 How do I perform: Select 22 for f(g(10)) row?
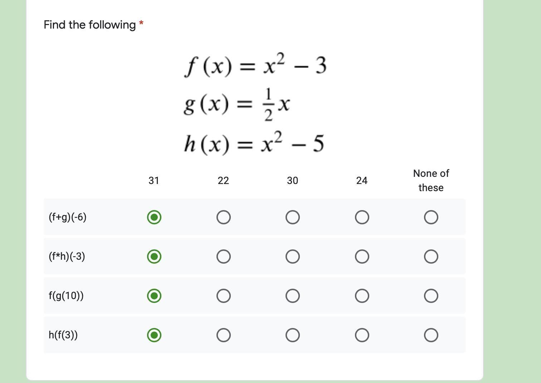tap(223, 296)
